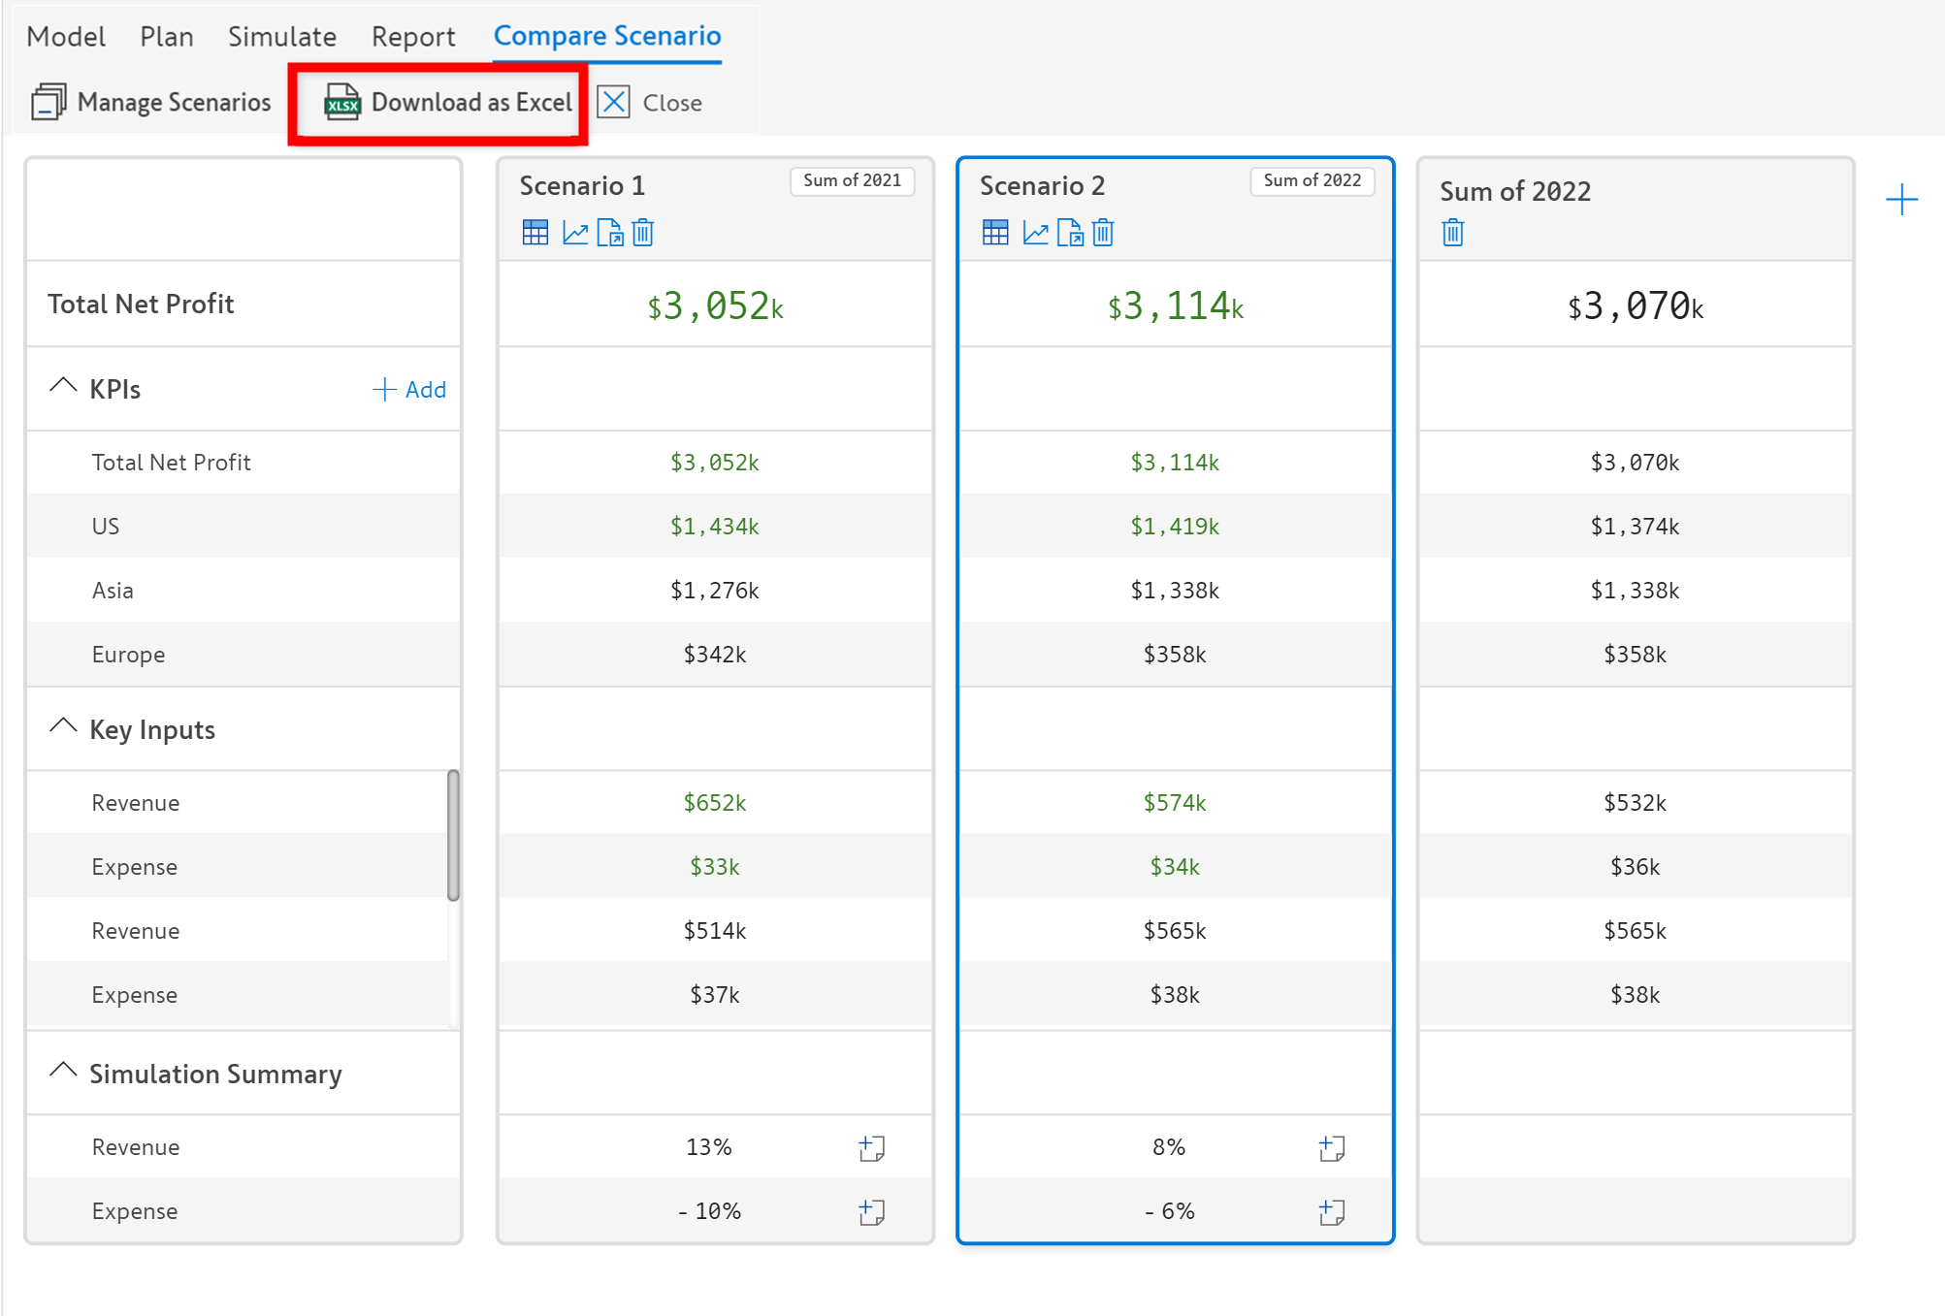Viewport: 1945px width, 1316px height.
Task: Click the Key Inputs scrollbar
Action: (x=453, y=834)
